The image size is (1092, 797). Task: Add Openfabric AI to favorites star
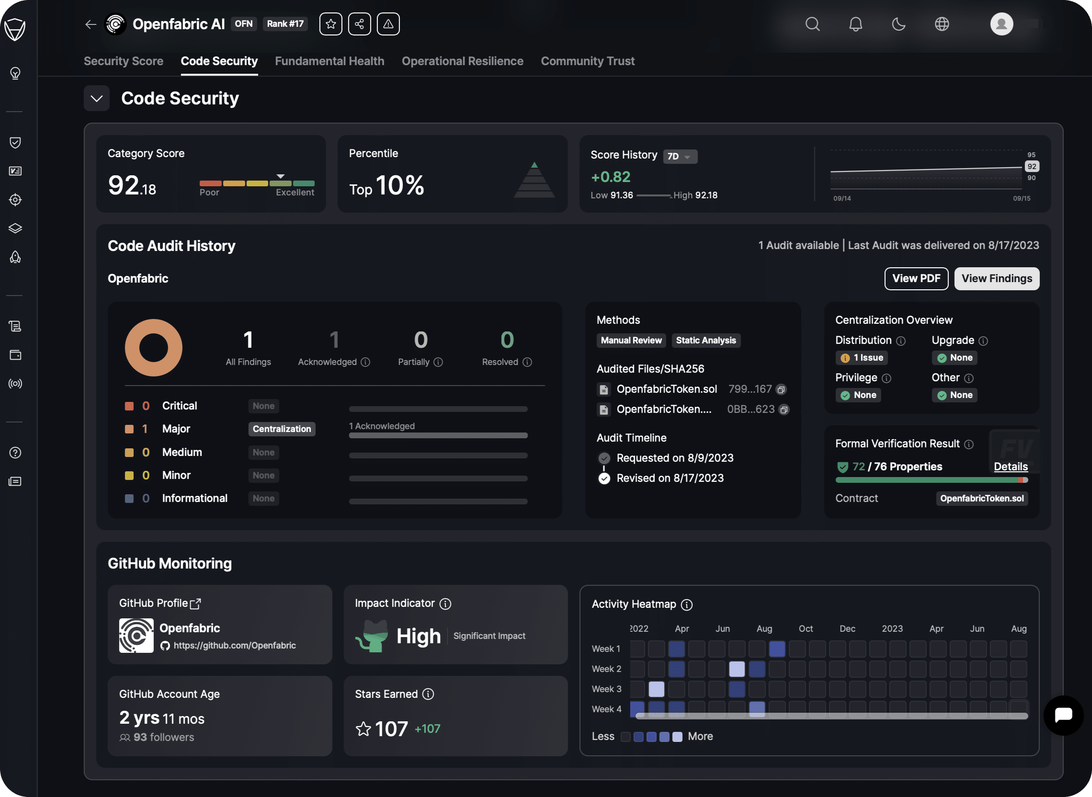tap(330, 24)
